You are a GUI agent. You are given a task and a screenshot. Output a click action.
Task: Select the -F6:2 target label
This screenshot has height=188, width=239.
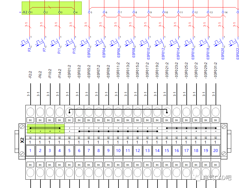40,75
